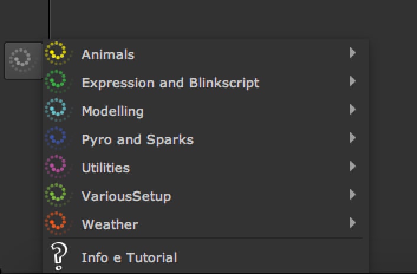Choose the VariousSetup menu entry

click(x=126, y=196)
